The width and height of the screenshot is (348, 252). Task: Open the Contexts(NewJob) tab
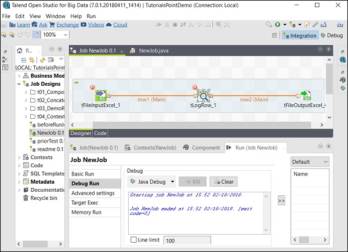(150, 148)
